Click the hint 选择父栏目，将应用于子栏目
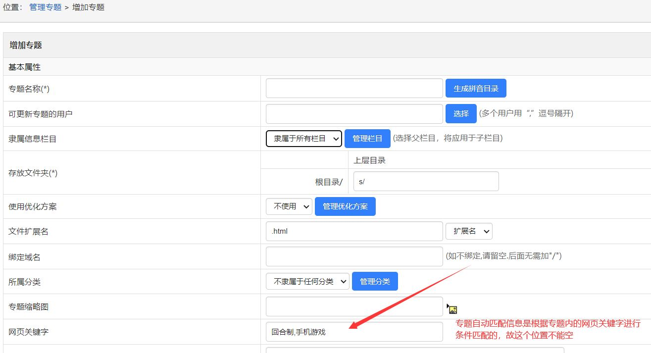 click(448, 138)
